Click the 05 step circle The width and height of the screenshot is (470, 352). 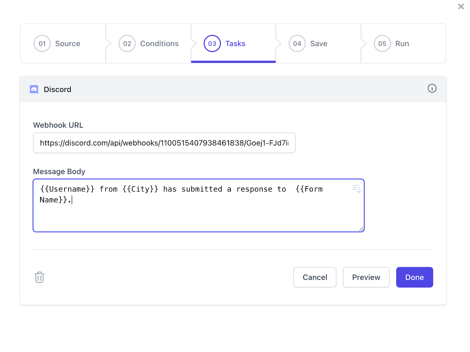pyautogui.click(x=382, y=44)
